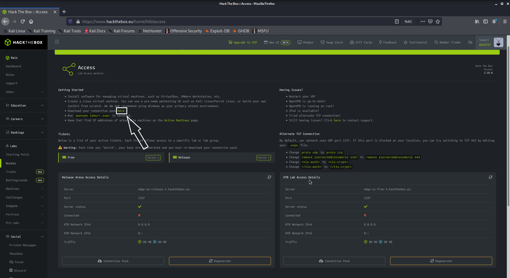Click the HACKTHEBOX logo
This screenshot has width=510, height=278.
24,42
